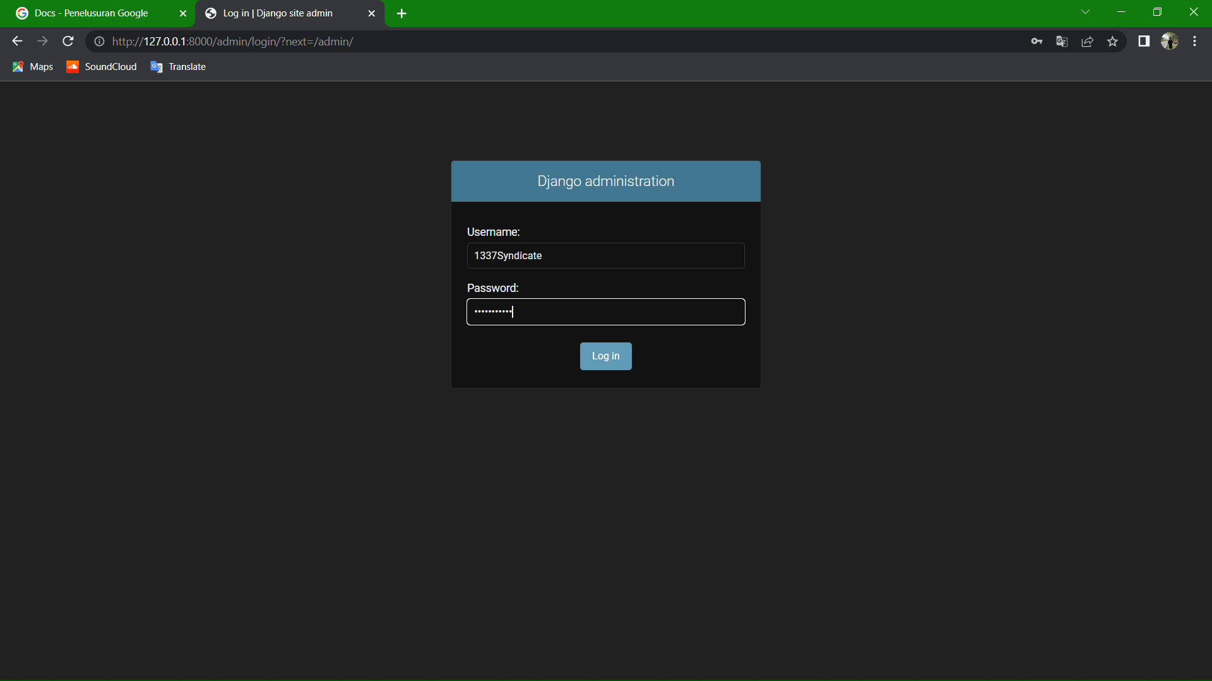Open the SoundCloud bookmark
The width and height of the screenshot is (1212, 681).
tap(102, 67)
